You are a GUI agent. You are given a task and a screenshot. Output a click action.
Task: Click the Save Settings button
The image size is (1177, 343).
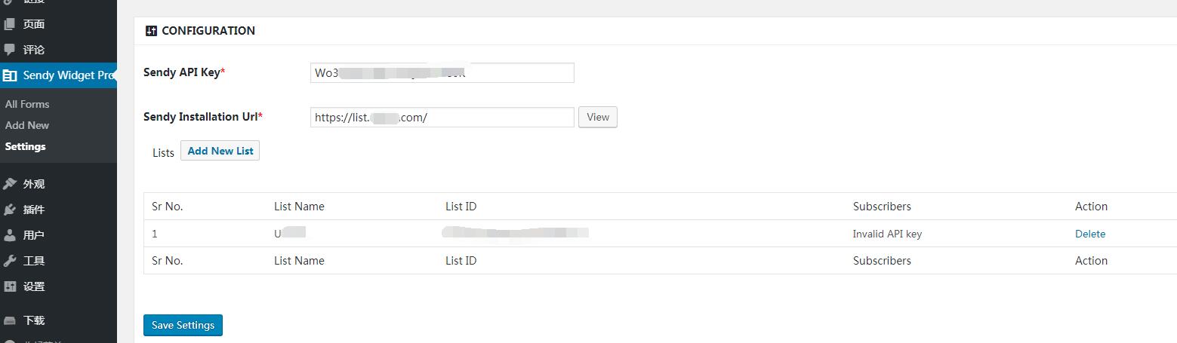(x=183, y=325)
